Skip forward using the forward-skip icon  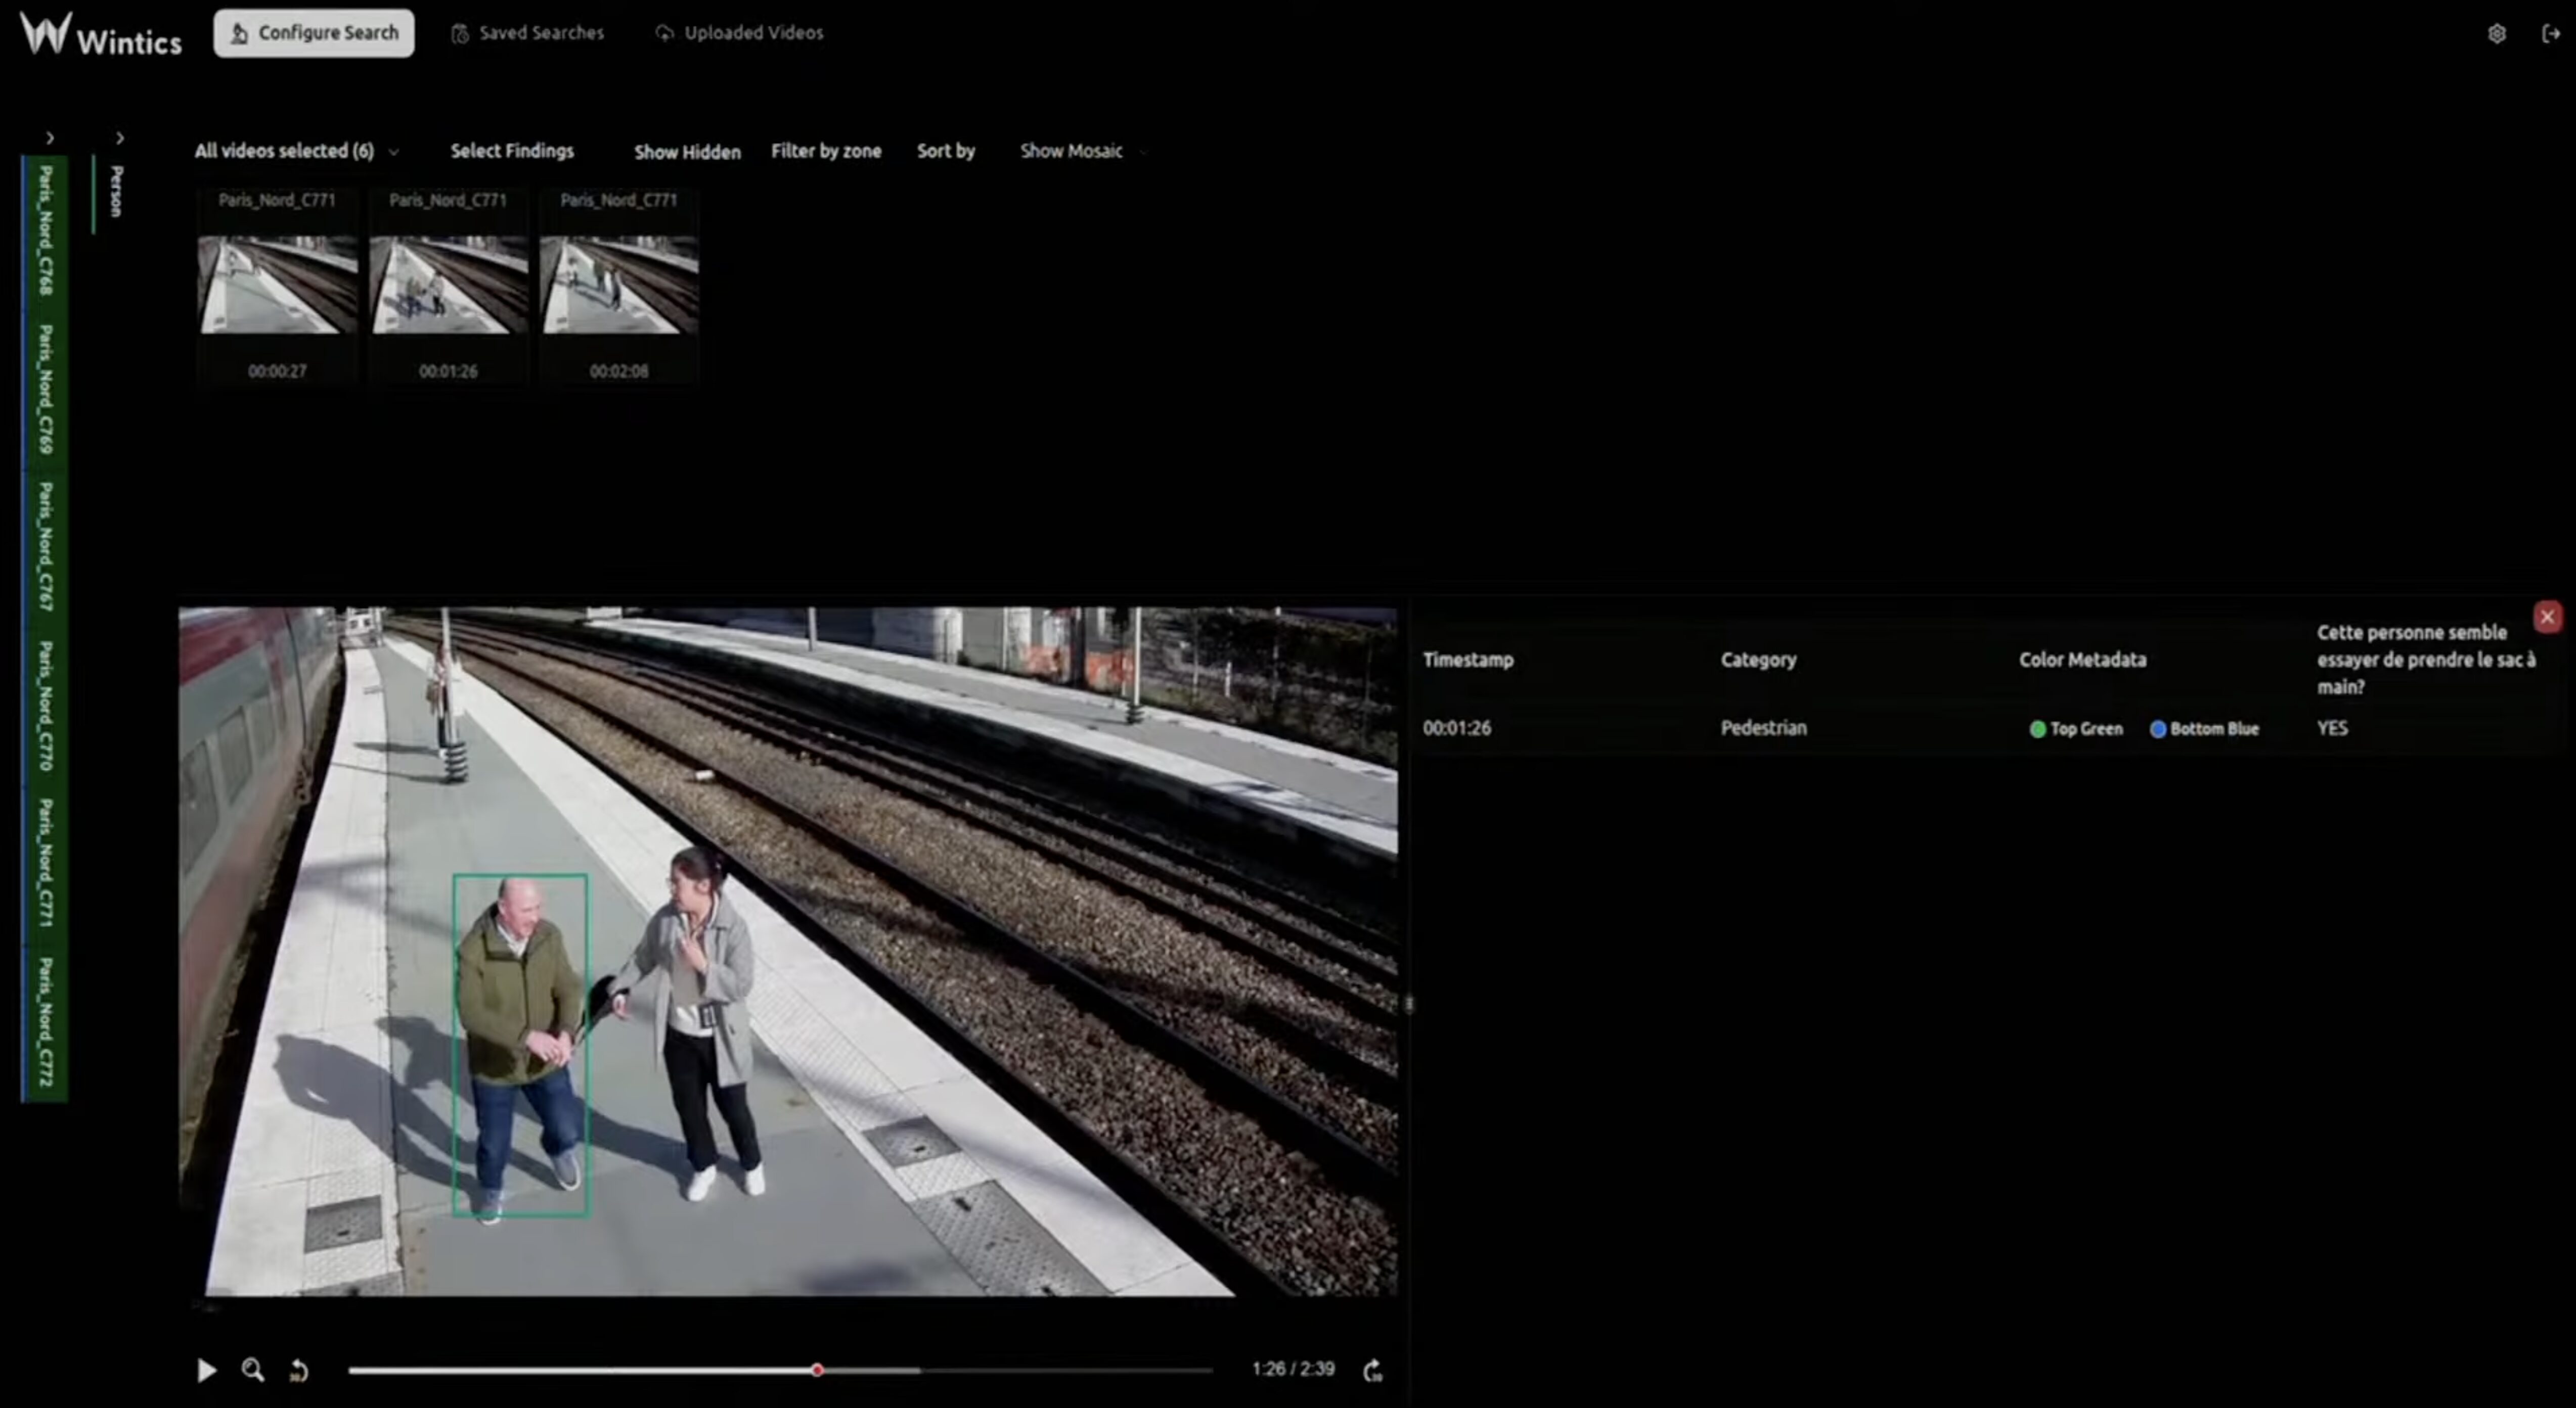[x=1373, y=1370]
